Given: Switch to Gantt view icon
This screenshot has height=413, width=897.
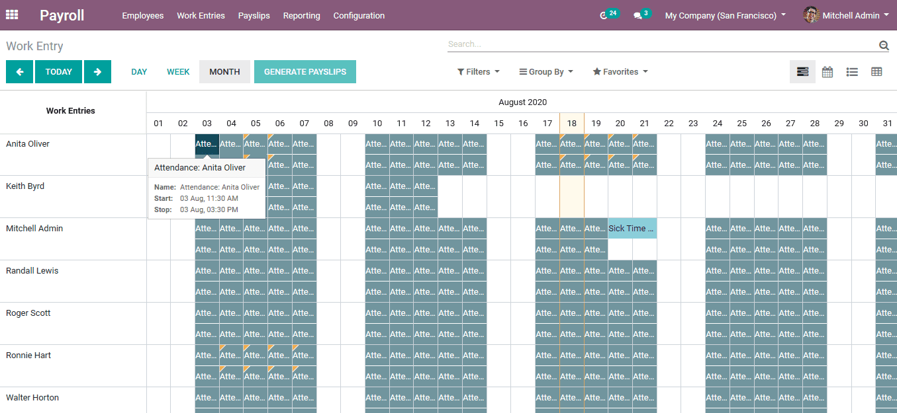Looking at the screenshot, I should (x=802, y=72).
